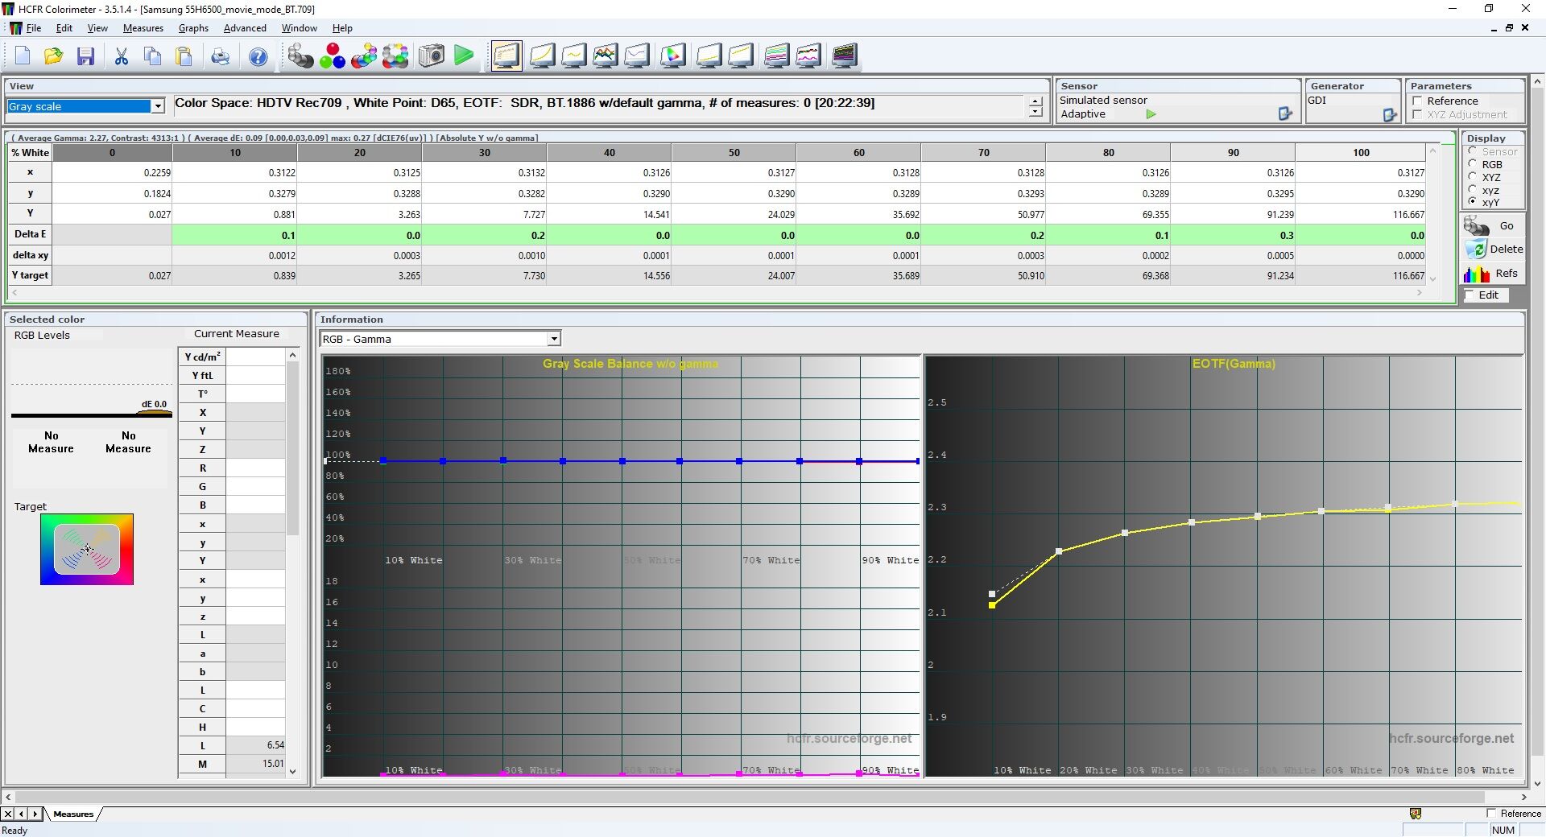
Task: Click the Refs button
Action: point(1493,274)
